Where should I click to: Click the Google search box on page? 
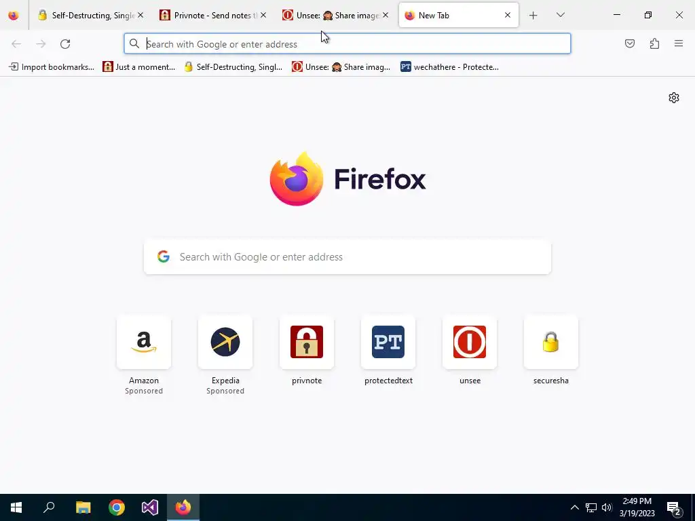tap(347, 257)
